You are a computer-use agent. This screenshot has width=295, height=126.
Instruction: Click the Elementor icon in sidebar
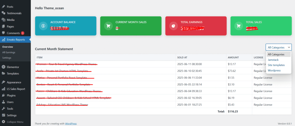pyautogui.click(x=3, y=67)
